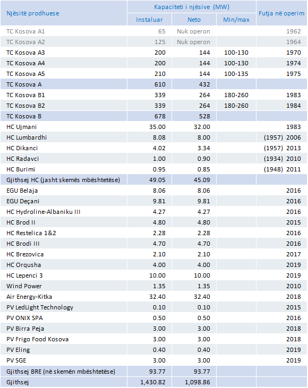Viewport: 308px width, 388px height.
Task: Select the 'Wind Power' row label
Action: [x=24, y=286]
